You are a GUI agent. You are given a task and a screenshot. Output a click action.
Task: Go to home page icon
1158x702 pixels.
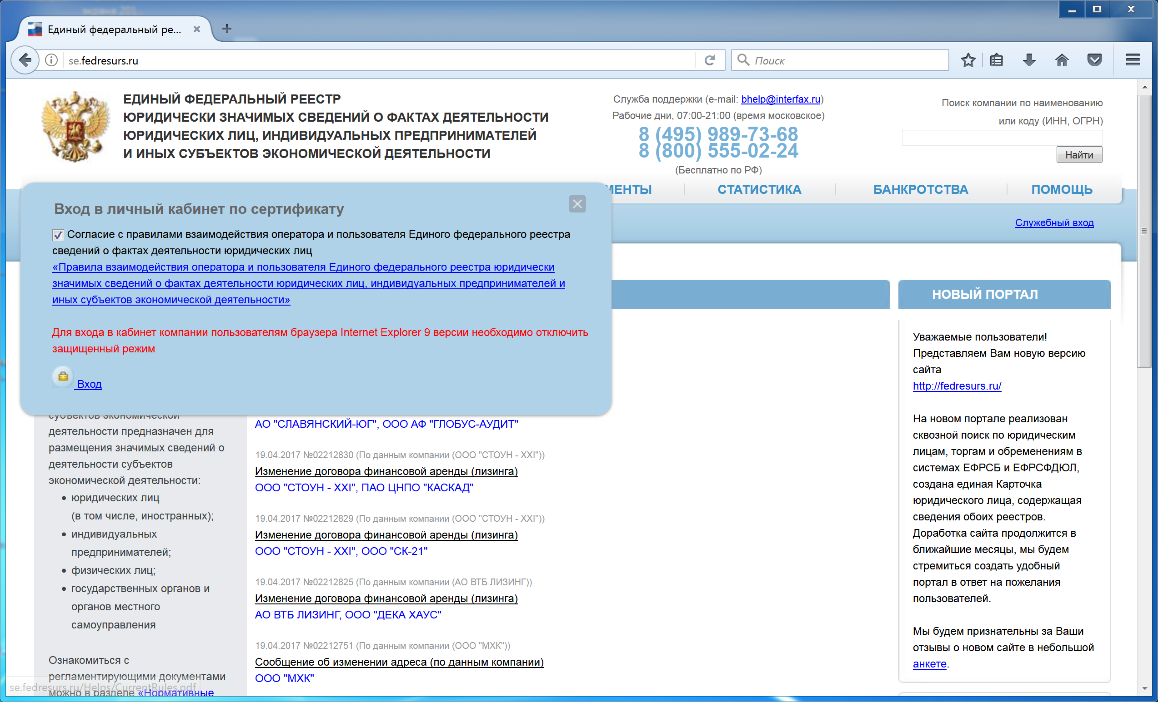coord(1062,60)
